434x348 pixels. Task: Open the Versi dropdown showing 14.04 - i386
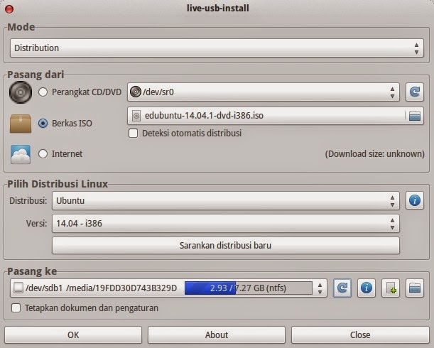pos(226,223)
